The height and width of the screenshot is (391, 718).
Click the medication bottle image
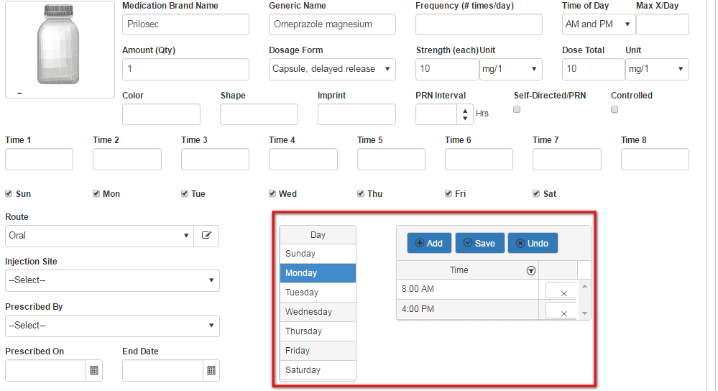click(60, 49)
